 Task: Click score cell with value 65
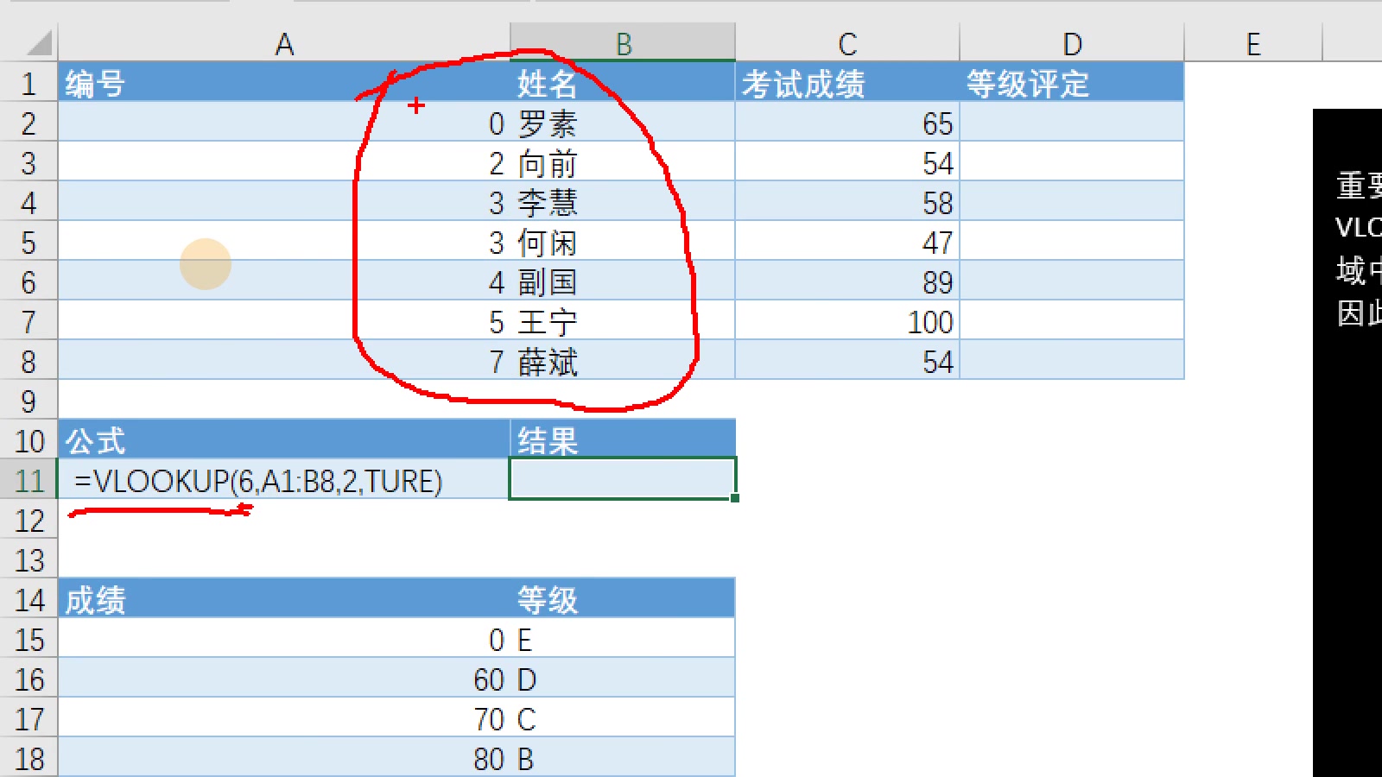tap(847, 123)
